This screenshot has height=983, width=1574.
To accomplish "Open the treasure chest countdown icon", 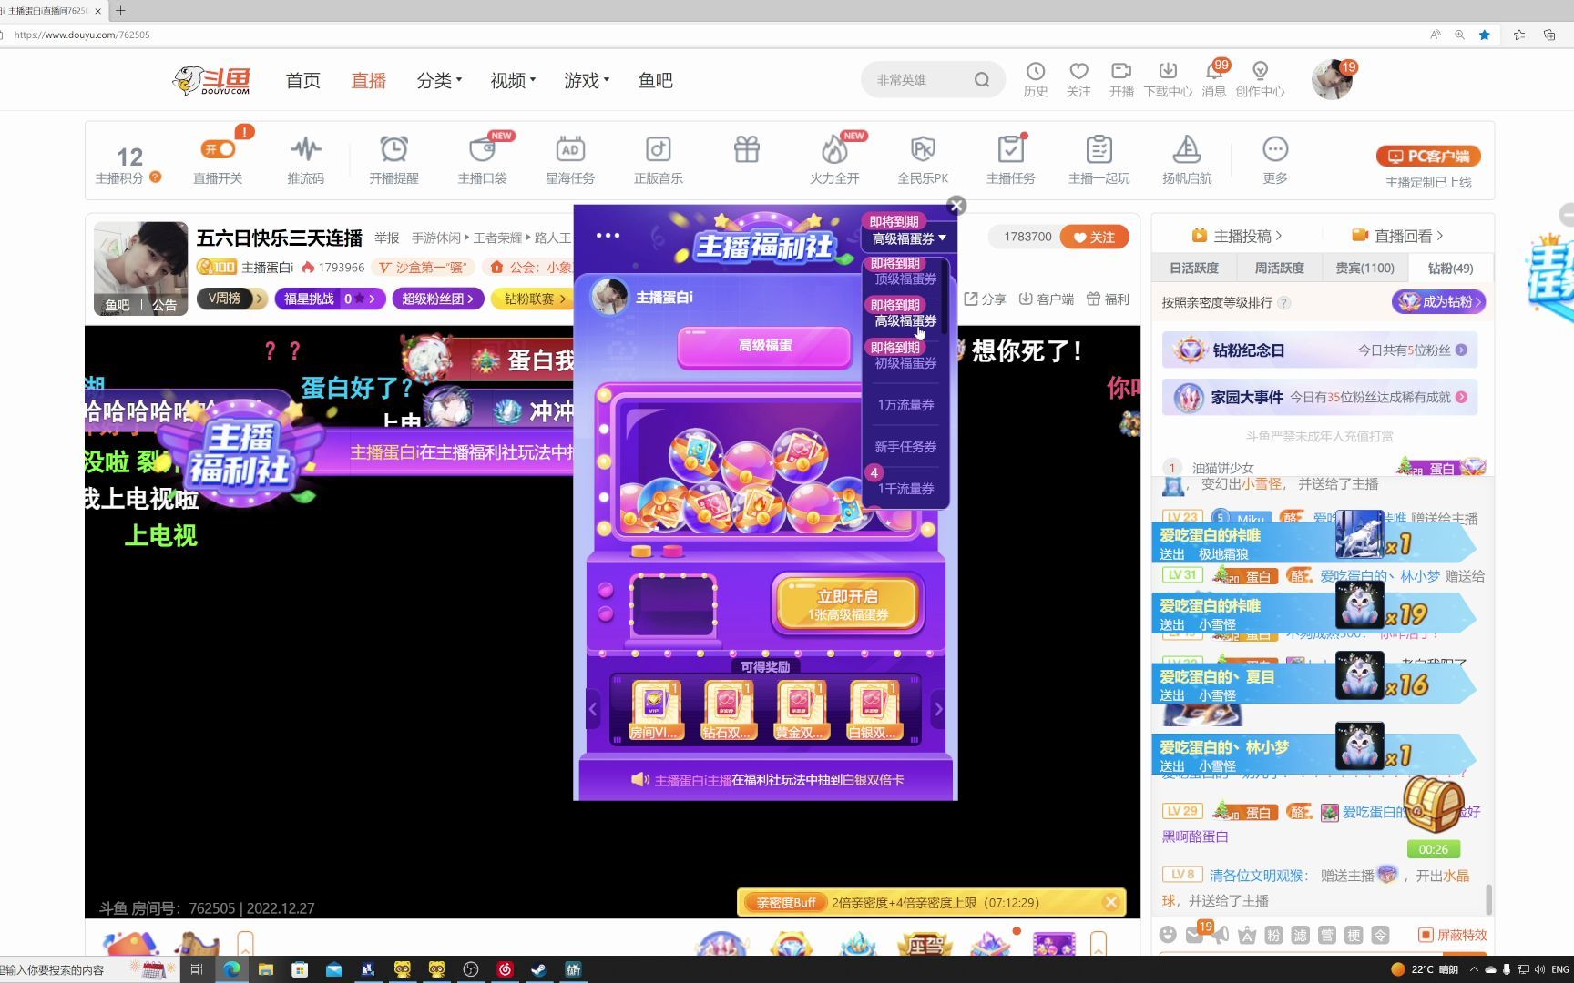I will point(1433,805).
